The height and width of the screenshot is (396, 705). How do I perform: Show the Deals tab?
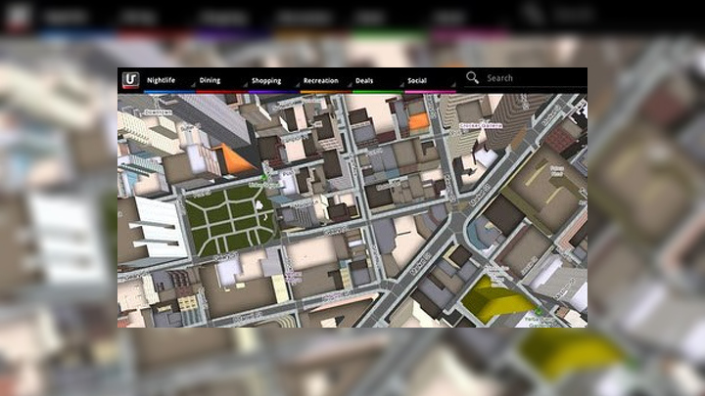364,80
